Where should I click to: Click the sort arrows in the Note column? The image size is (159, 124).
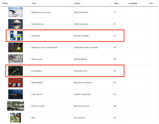coord(126,3)
